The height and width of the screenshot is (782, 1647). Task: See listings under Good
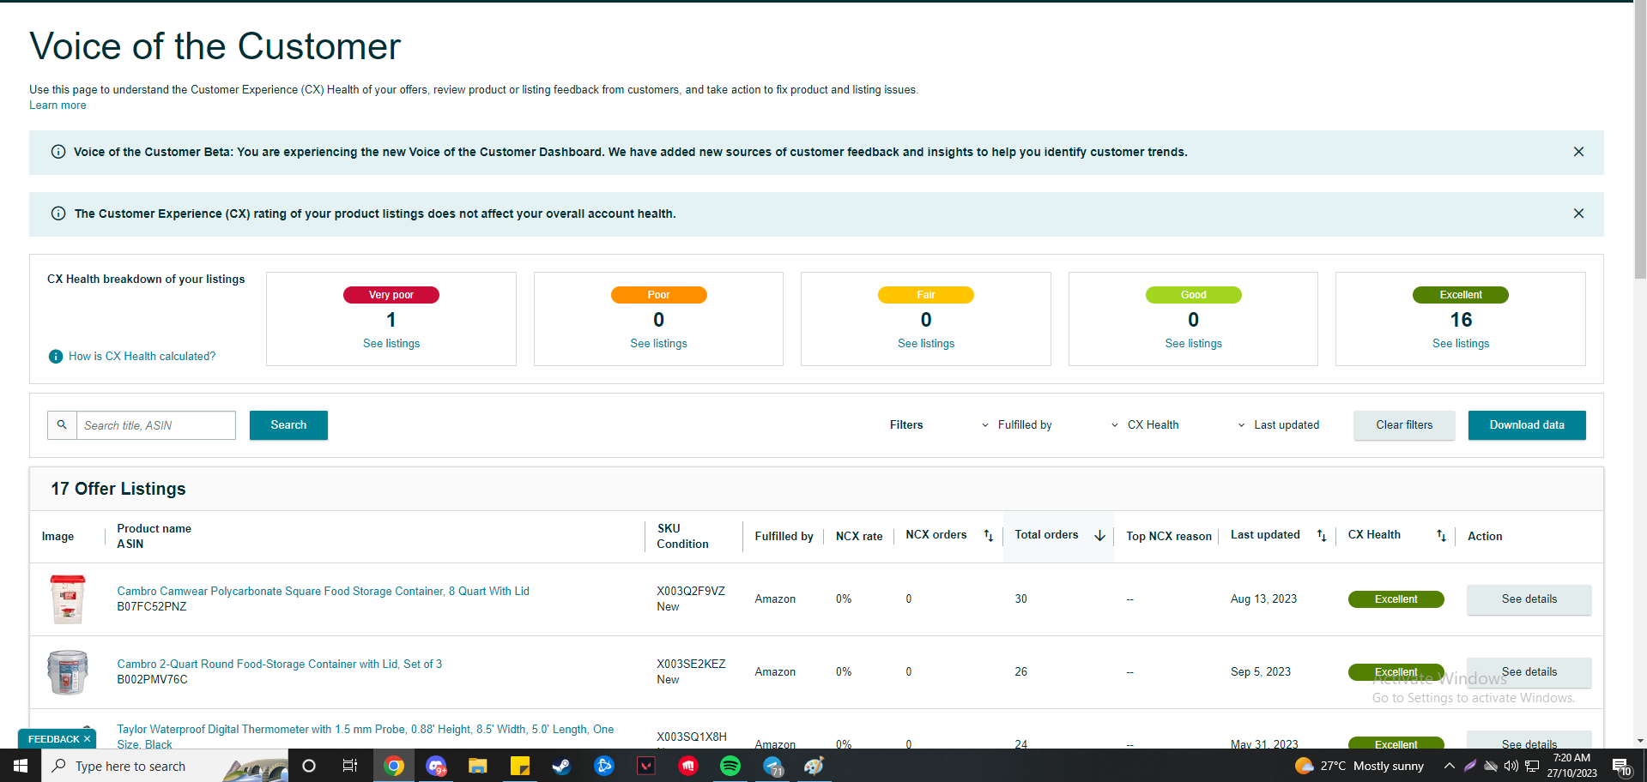click(x=1194, y=344)
